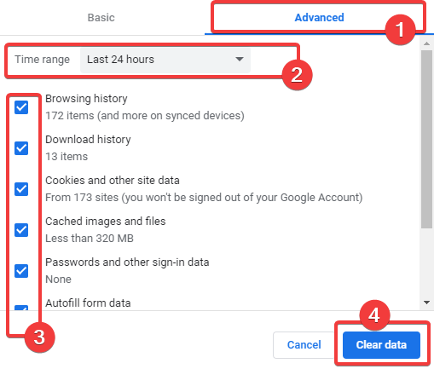Uncheck Cookies and other site data
This screenshot has height=369, width=434.
(x=21, y=189)
